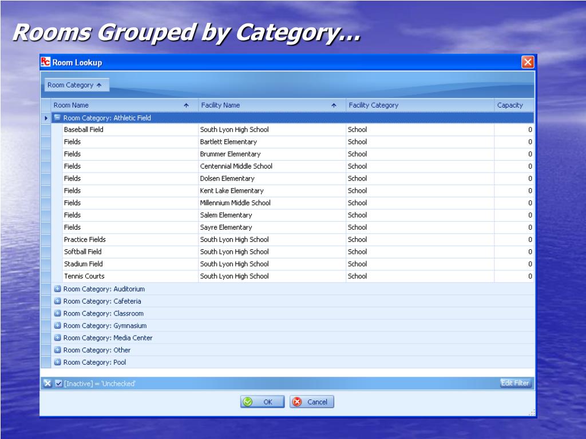
Task: Click the row selector for Stadium Field
Action: 46,264
